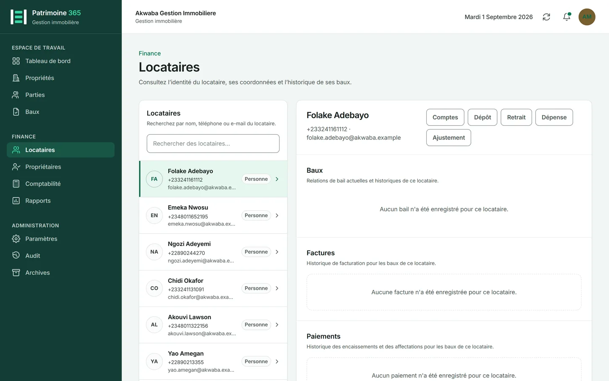
Task: Expand Folake Adebayo row chevron
Action: click(x=277, y=179)
